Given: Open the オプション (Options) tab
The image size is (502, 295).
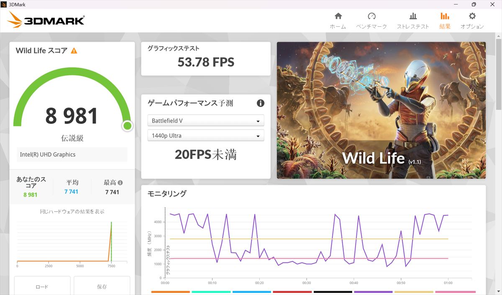Looking at the screenshot, I should pos(472,21).
